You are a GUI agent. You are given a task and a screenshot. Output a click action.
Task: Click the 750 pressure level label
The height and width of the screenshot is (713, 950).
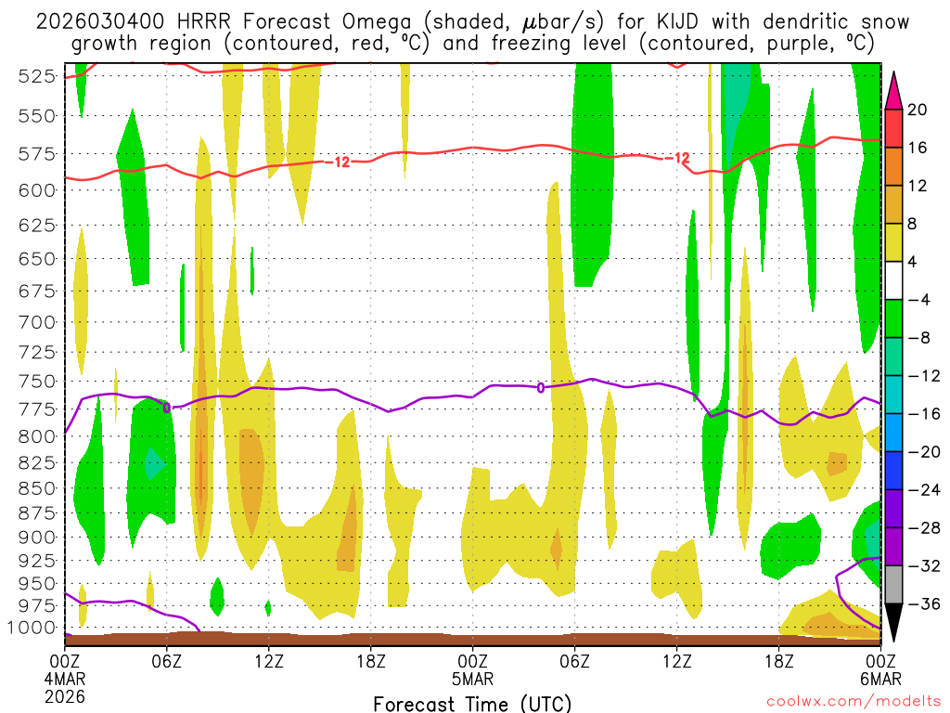click(x=37, y=382)
